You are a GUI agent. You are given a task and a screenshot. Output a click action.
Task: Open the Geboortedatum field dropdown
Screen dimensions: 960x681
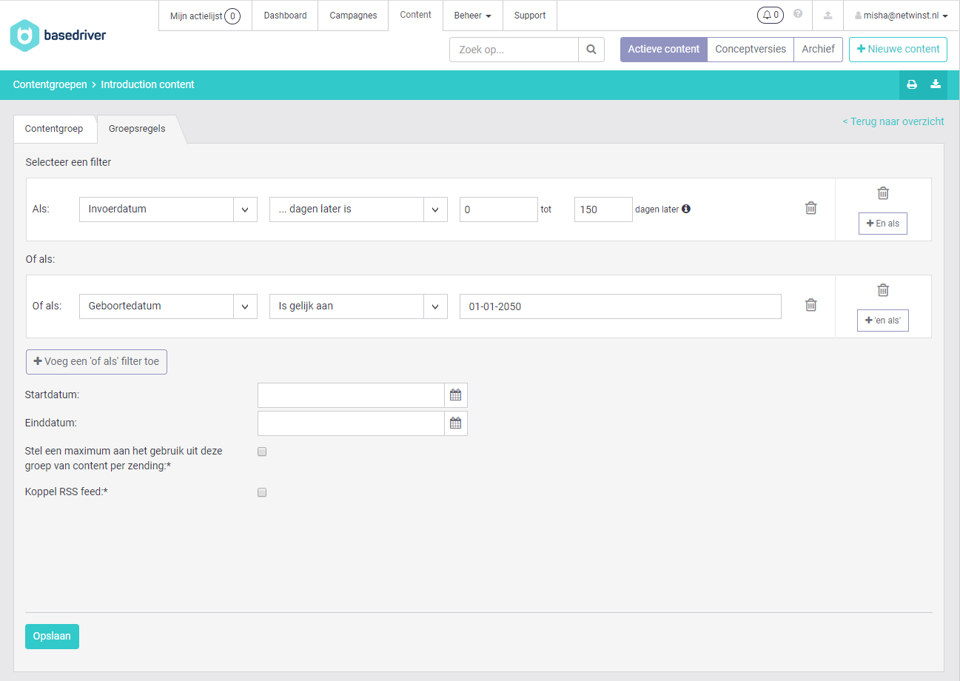[x=168, y=306]
